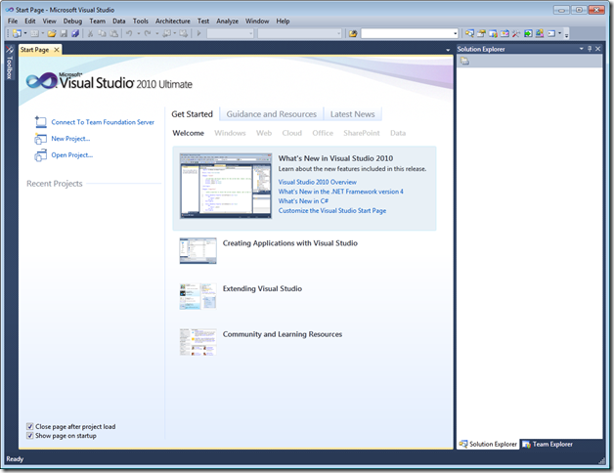
Task: Switch to Guidance and Resources tab
Action: click(x=272, y=114)
